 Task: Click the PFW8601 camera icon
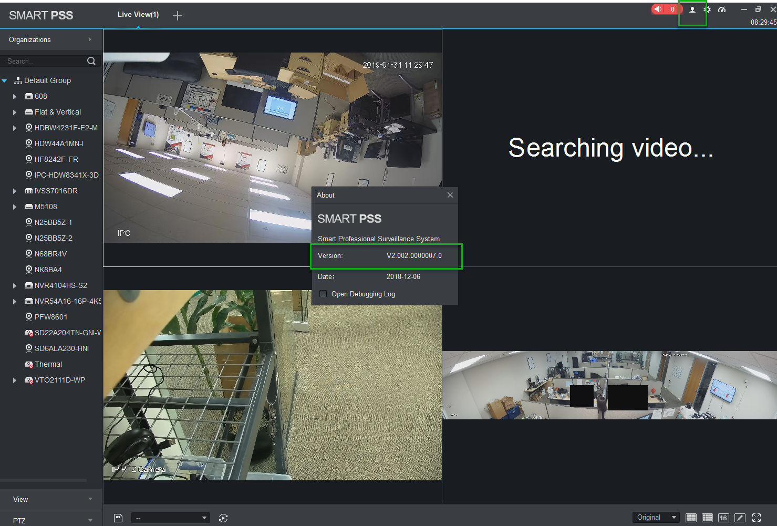pyautogui.click(x=29, y=317)
